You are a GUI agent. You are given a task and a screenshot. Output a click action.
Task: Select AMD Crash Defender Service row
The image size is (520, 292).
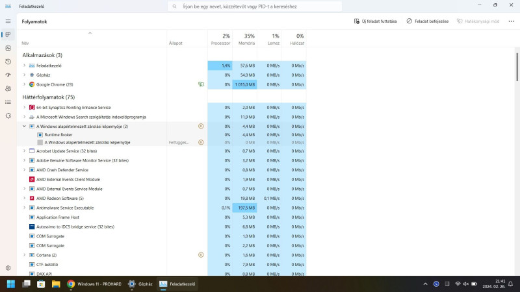click(x=162, y=170)
